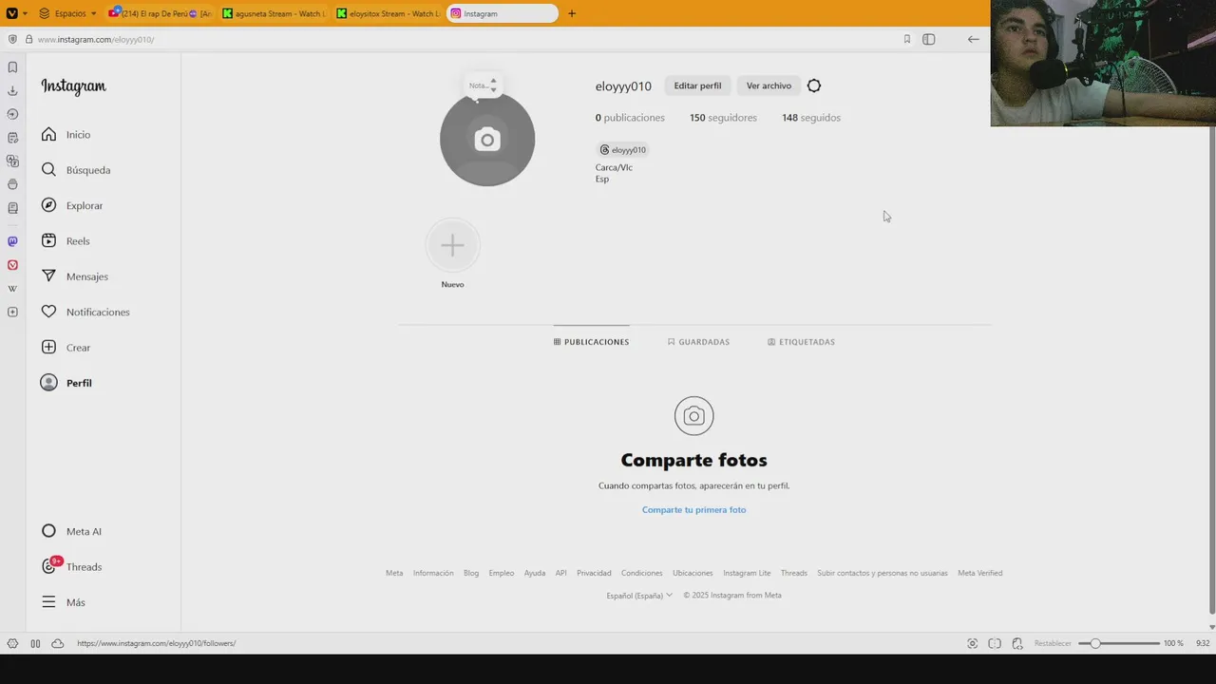1216x684 pixels.
Task: Open Vivaldi Notes panel icon
Action: 12,138
